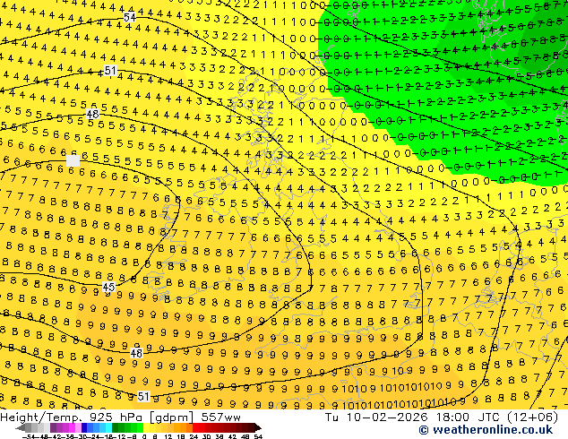Image resolution: width=568 pixels, height=439 pixels.
Task: Click the '557ww' model code text
Action: (x=220, y=417)
